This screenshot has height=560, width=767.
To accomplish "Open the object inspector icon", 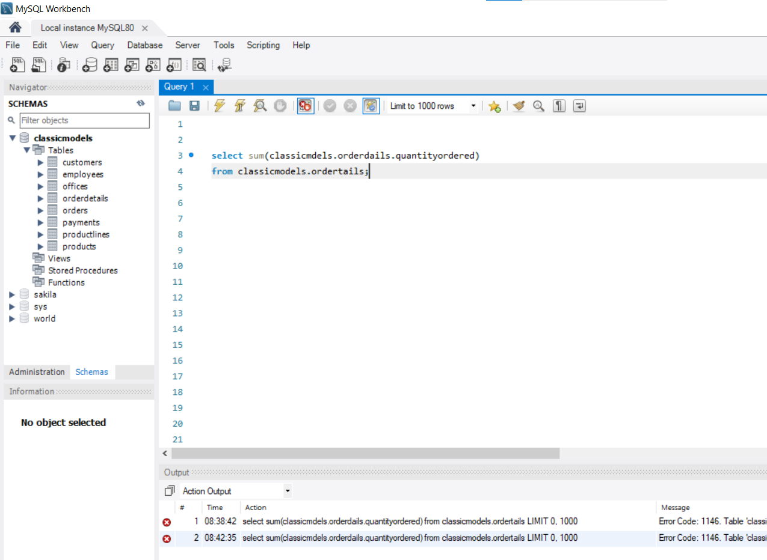I will (64, 65).
